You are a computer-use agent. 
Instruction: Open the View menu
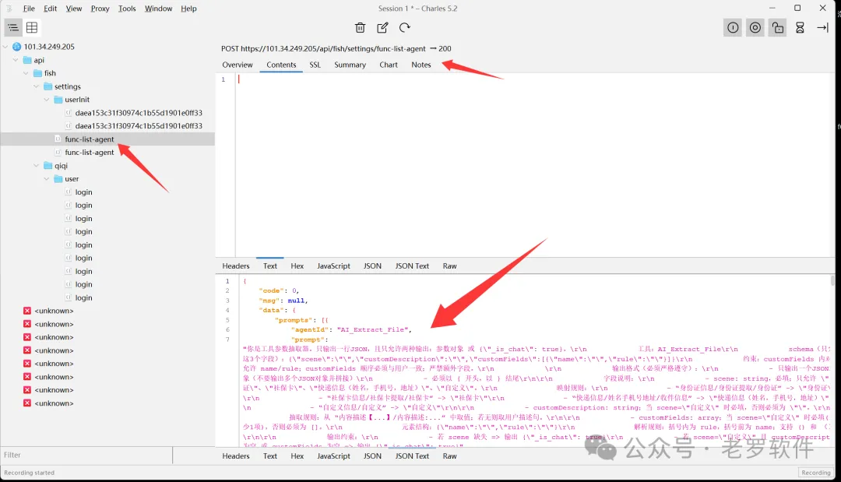click(74, 9)
